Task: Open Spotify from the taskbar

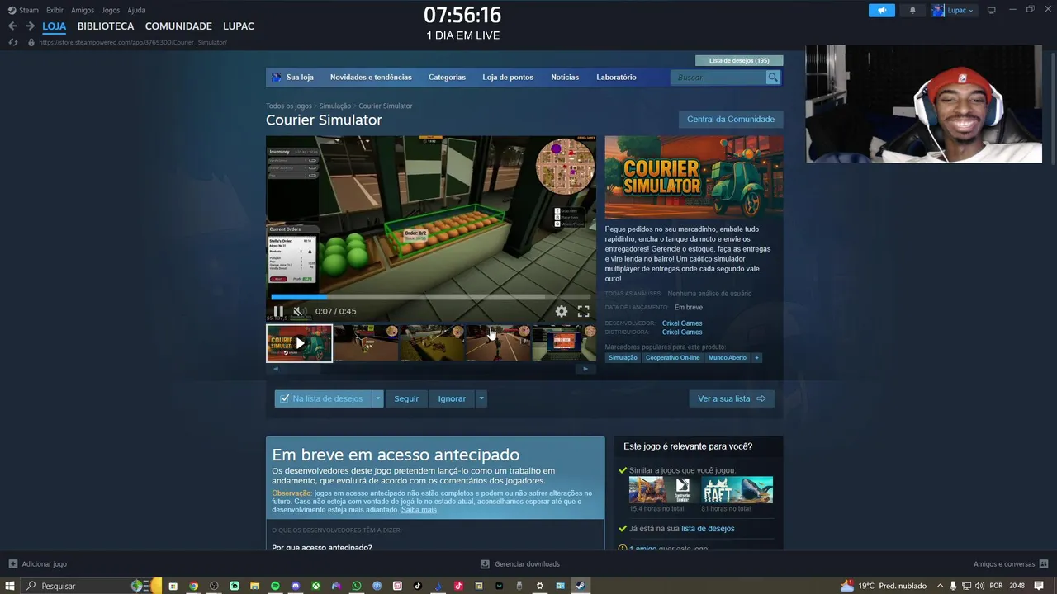Action: click(x=275, y=586)
